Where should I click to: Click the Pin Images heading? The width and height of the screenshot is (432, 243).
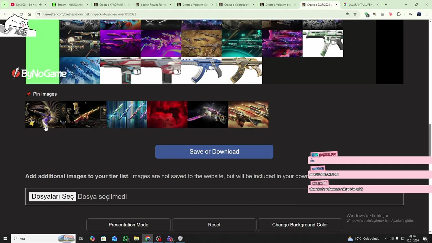[45, 94]
